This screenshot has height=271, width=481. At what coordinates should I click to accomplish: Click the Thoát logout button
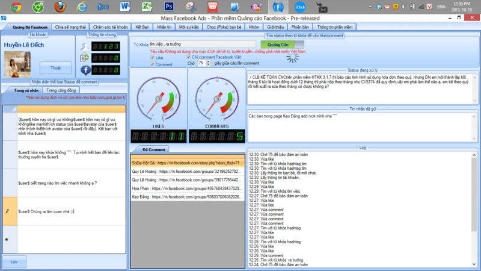point(55,68)
